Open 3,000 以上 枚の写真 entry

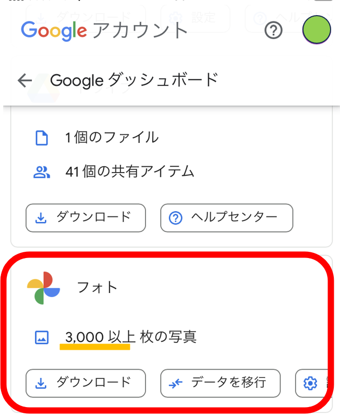(131, 337)
